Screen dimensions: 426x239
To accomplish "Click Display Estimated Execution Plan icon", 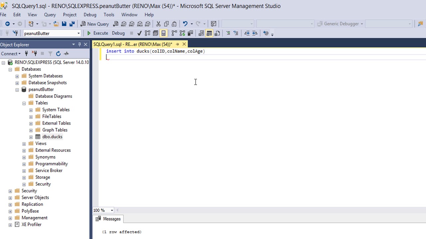I will 147,33.
